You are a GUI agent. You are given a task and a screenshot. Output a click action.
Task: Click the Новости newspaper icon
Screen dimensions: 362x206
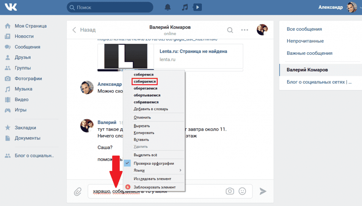[8, 36]
